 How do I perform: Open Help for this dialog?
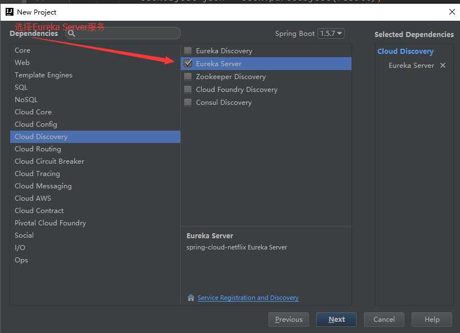click(432, 319)
